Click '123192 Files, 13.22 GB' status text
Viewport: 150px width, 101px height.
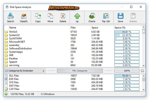pos(22,94)
